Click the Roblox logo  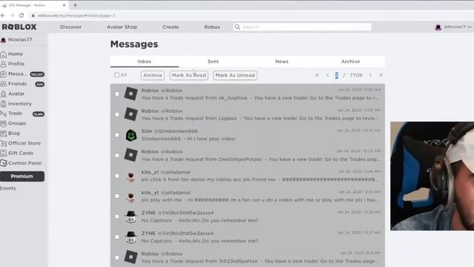tap(19, 27)
